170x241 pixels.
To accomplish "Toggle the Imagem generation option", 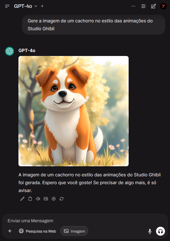I will tap(74, 231).
